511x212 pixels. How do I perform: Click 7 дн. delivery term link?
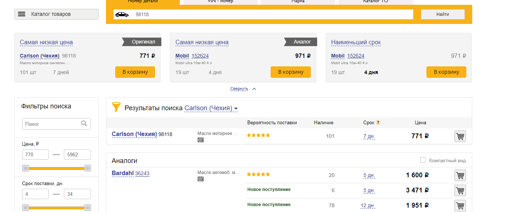click(x=369, y=136)
